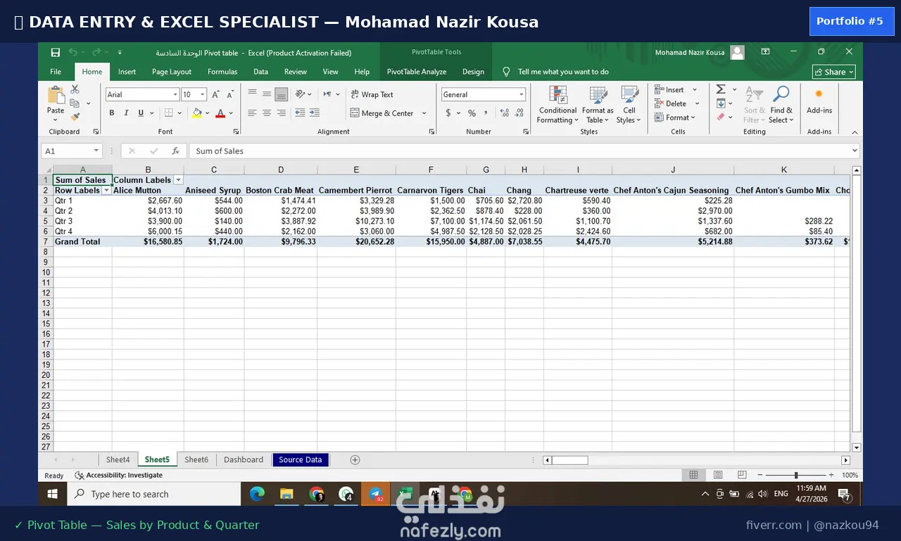Switch to the Formulas ribbon tab
901x541 pixels.
(x=222, y=71)
